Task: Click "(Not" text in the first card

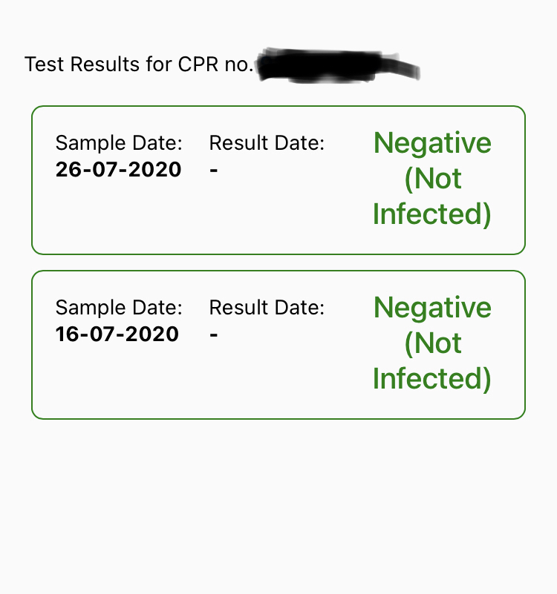Action: coord(433,179)
